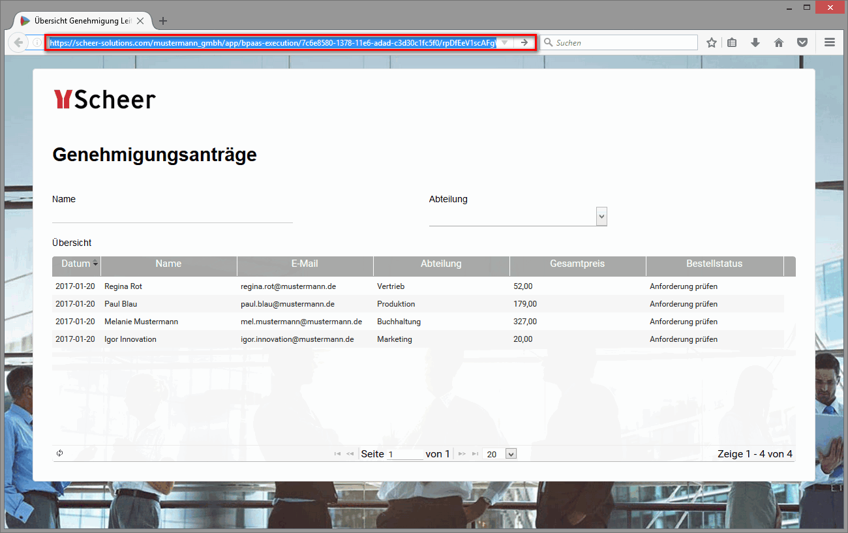The image size is (848, 533).
Task: Save page to Pocket icon
Action: (x=802, y=42)
